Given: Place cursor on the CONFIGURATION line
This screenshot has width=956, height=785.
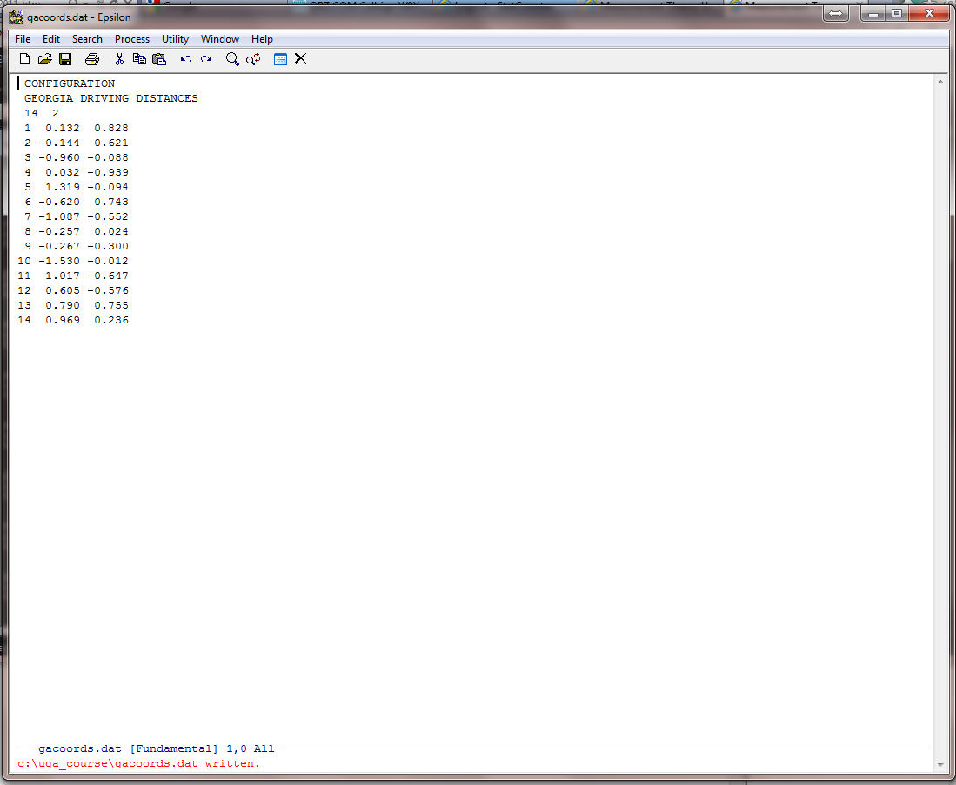Looking at the screenshot, I should pos(70,83).
